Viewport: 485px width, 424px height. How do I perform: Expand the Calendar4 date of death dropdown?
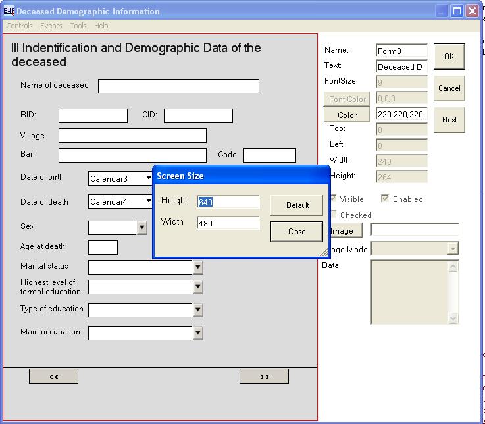(x=149, y=201)
